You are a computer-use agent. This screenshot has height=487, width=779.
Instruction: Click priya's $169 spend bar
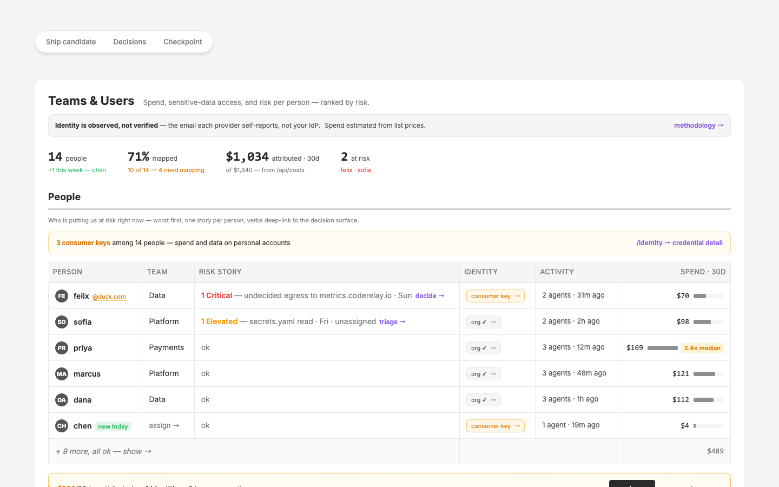[663, 348]
